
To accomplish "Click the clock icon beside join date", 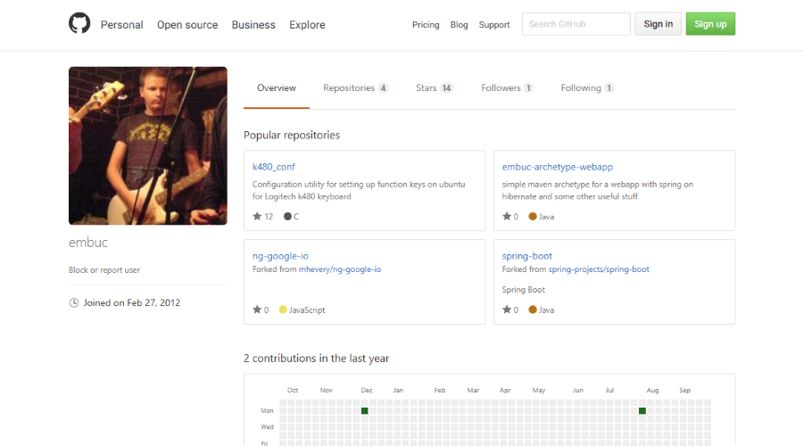I will point(74,303).
